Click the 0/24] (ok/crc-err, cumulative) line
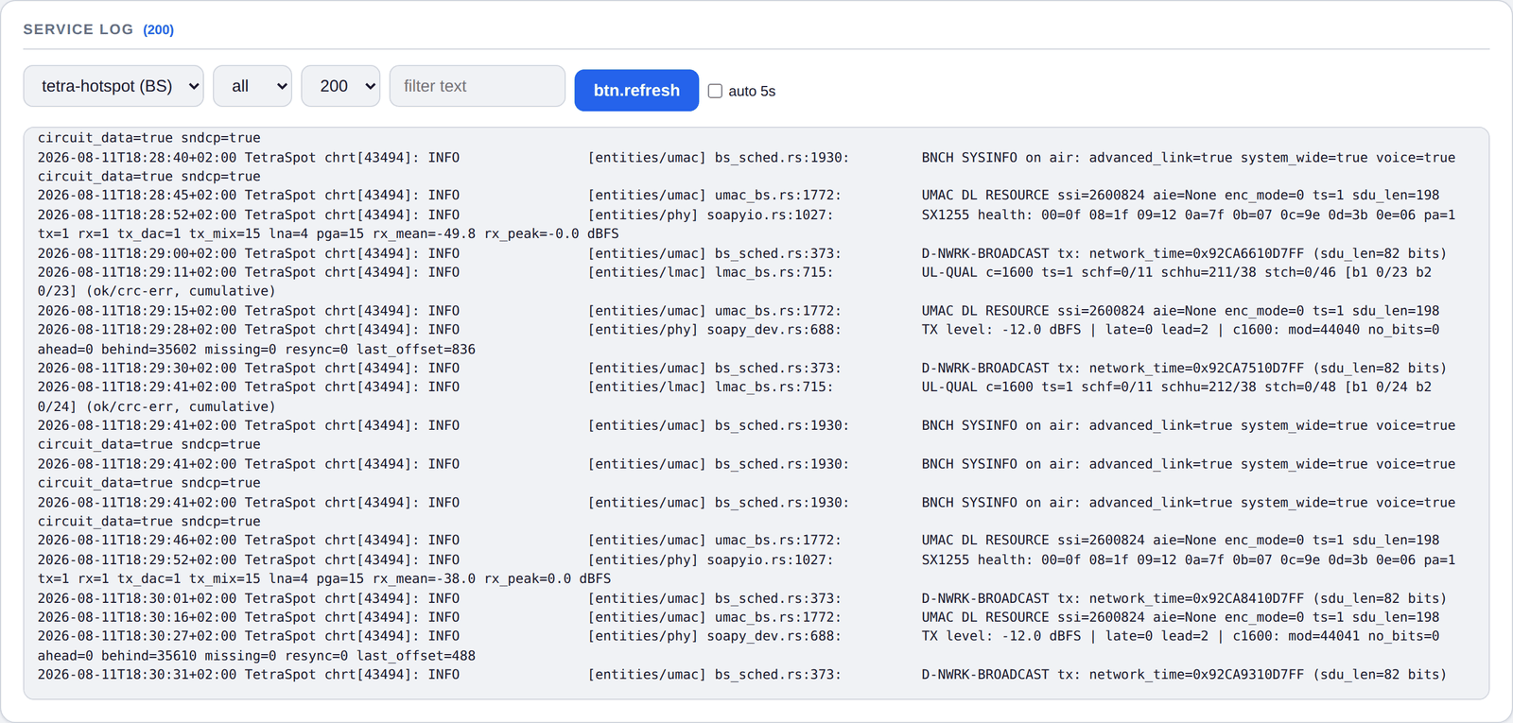 (157, 407)
